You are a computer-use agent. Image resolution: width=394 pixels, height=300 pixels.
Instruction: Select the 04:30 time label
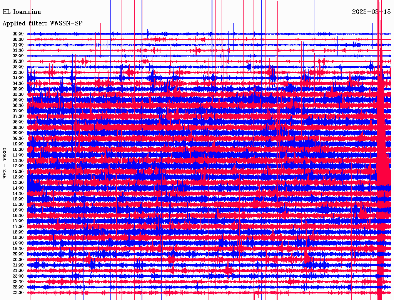18,83
